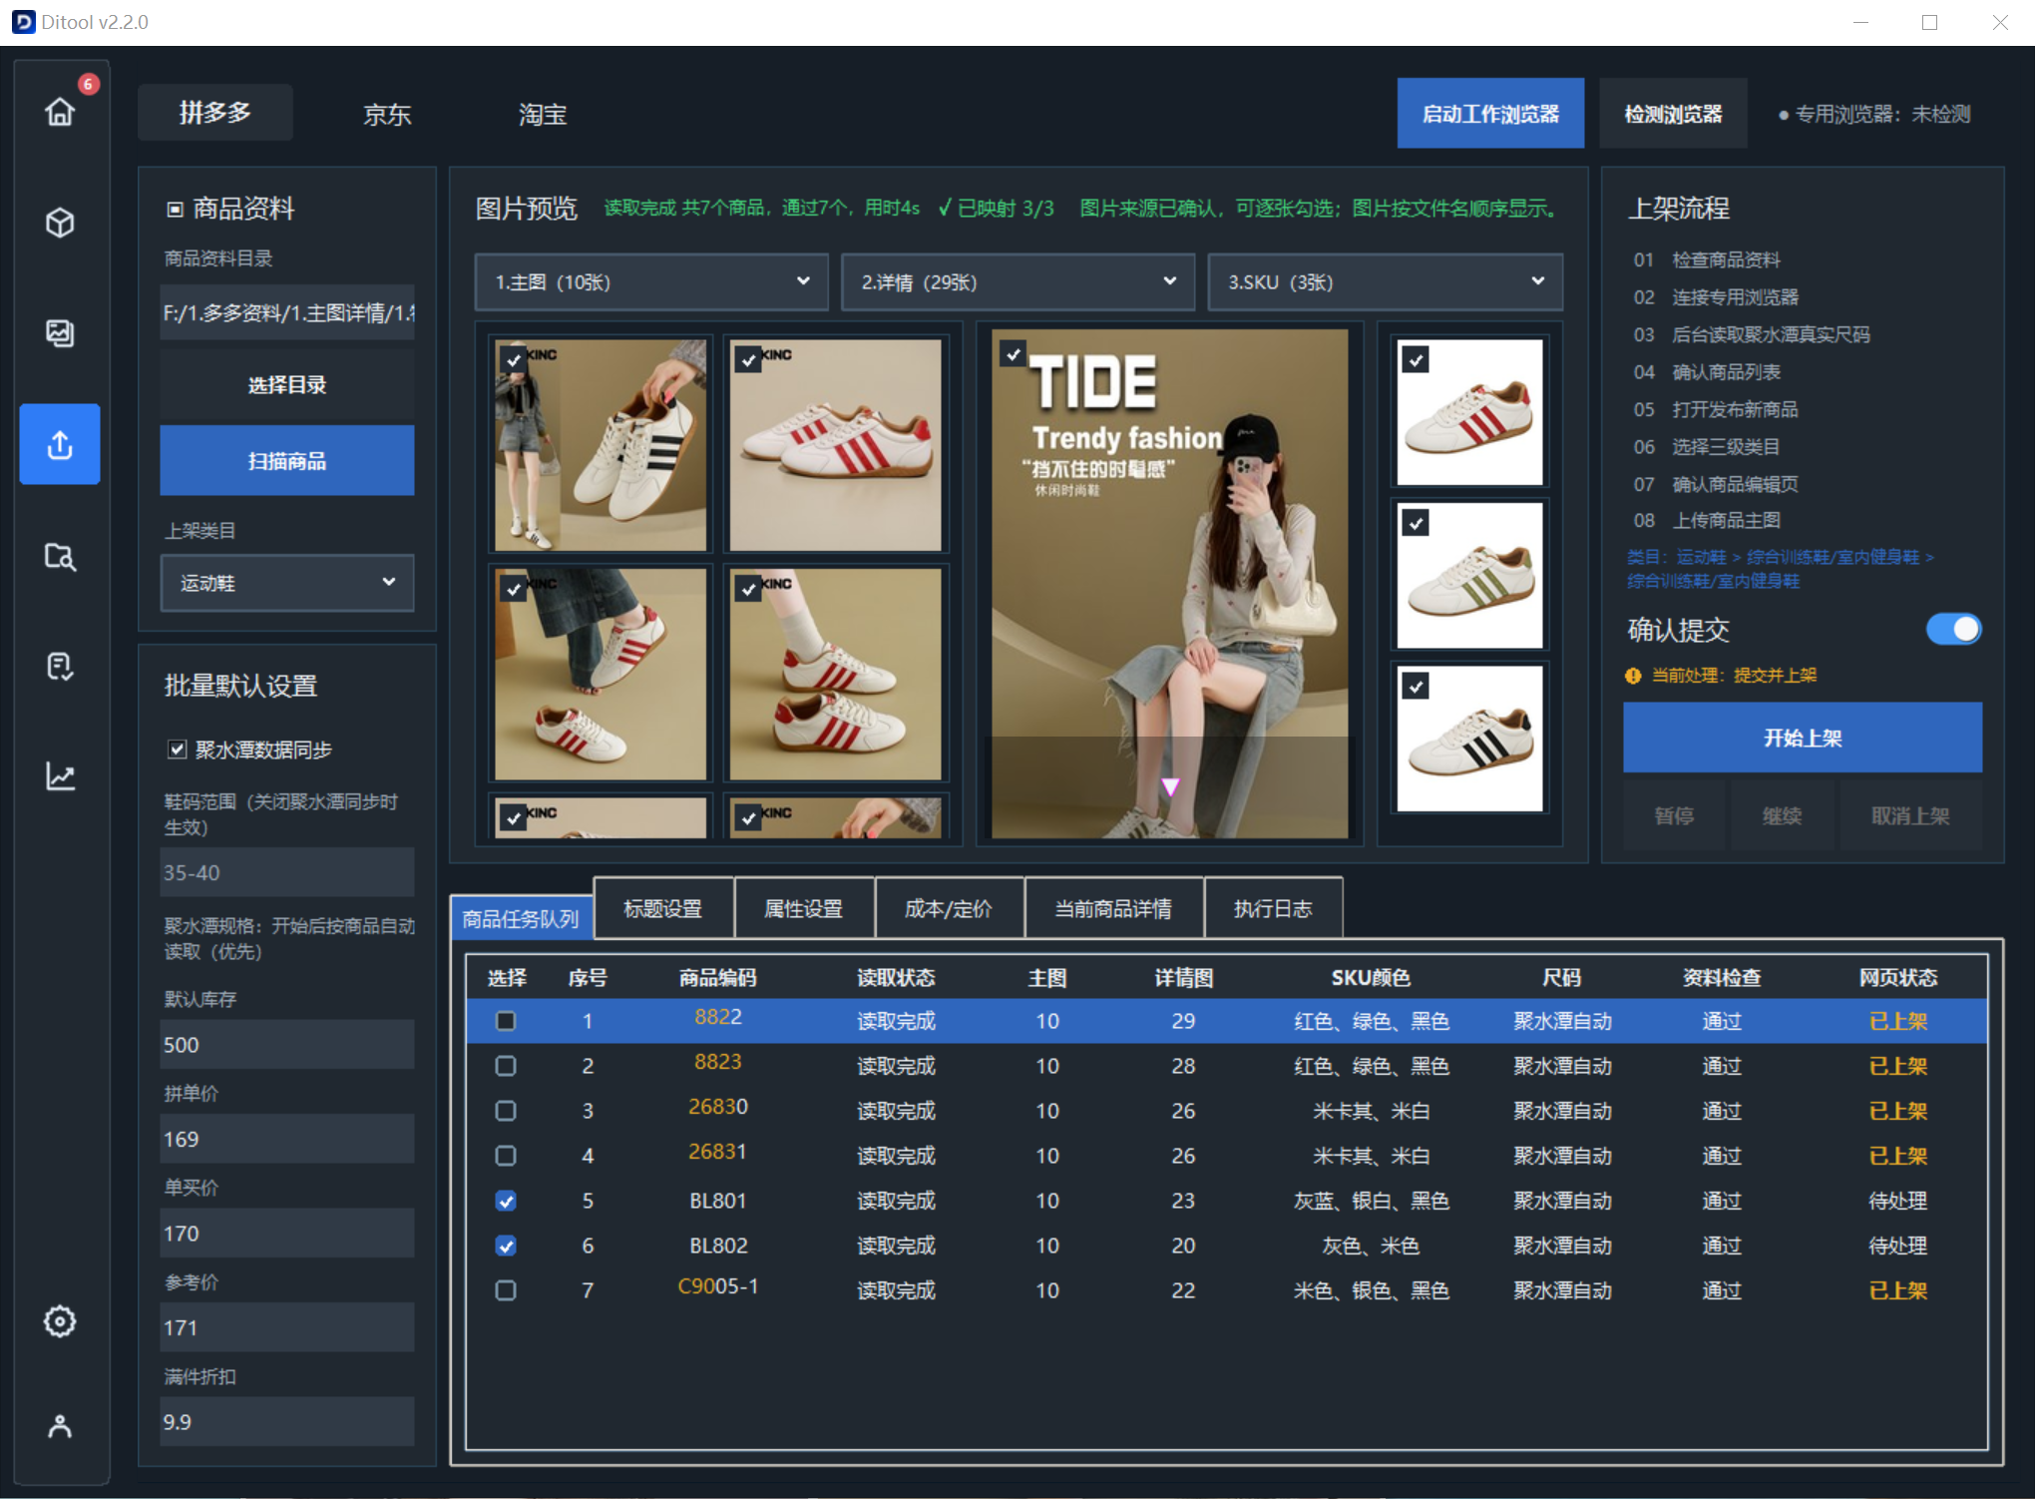Open the 标题设置 tab
The image size is (2035, 1499).
pyautogui.click(x=663, y=908)
